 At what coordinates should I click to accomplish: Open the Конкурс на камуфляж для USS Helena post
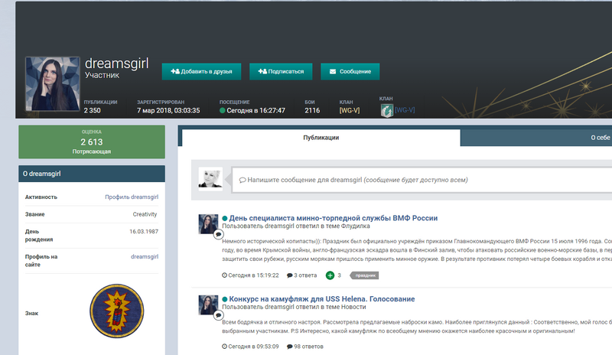(x=321, y=298)
